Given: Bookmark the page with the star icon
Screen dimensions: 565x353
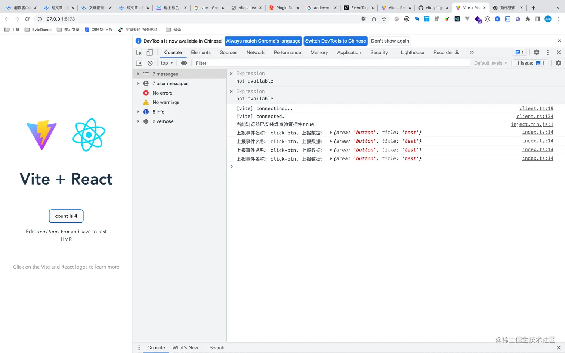Looking at the screenshot, I should point(384,19).
